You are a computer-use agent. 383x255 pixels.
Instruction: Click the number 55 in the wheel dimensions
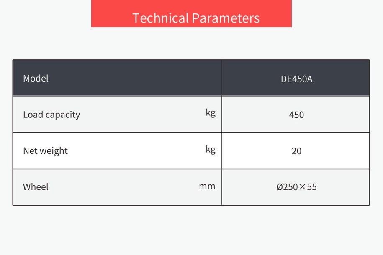pos(312,187)
